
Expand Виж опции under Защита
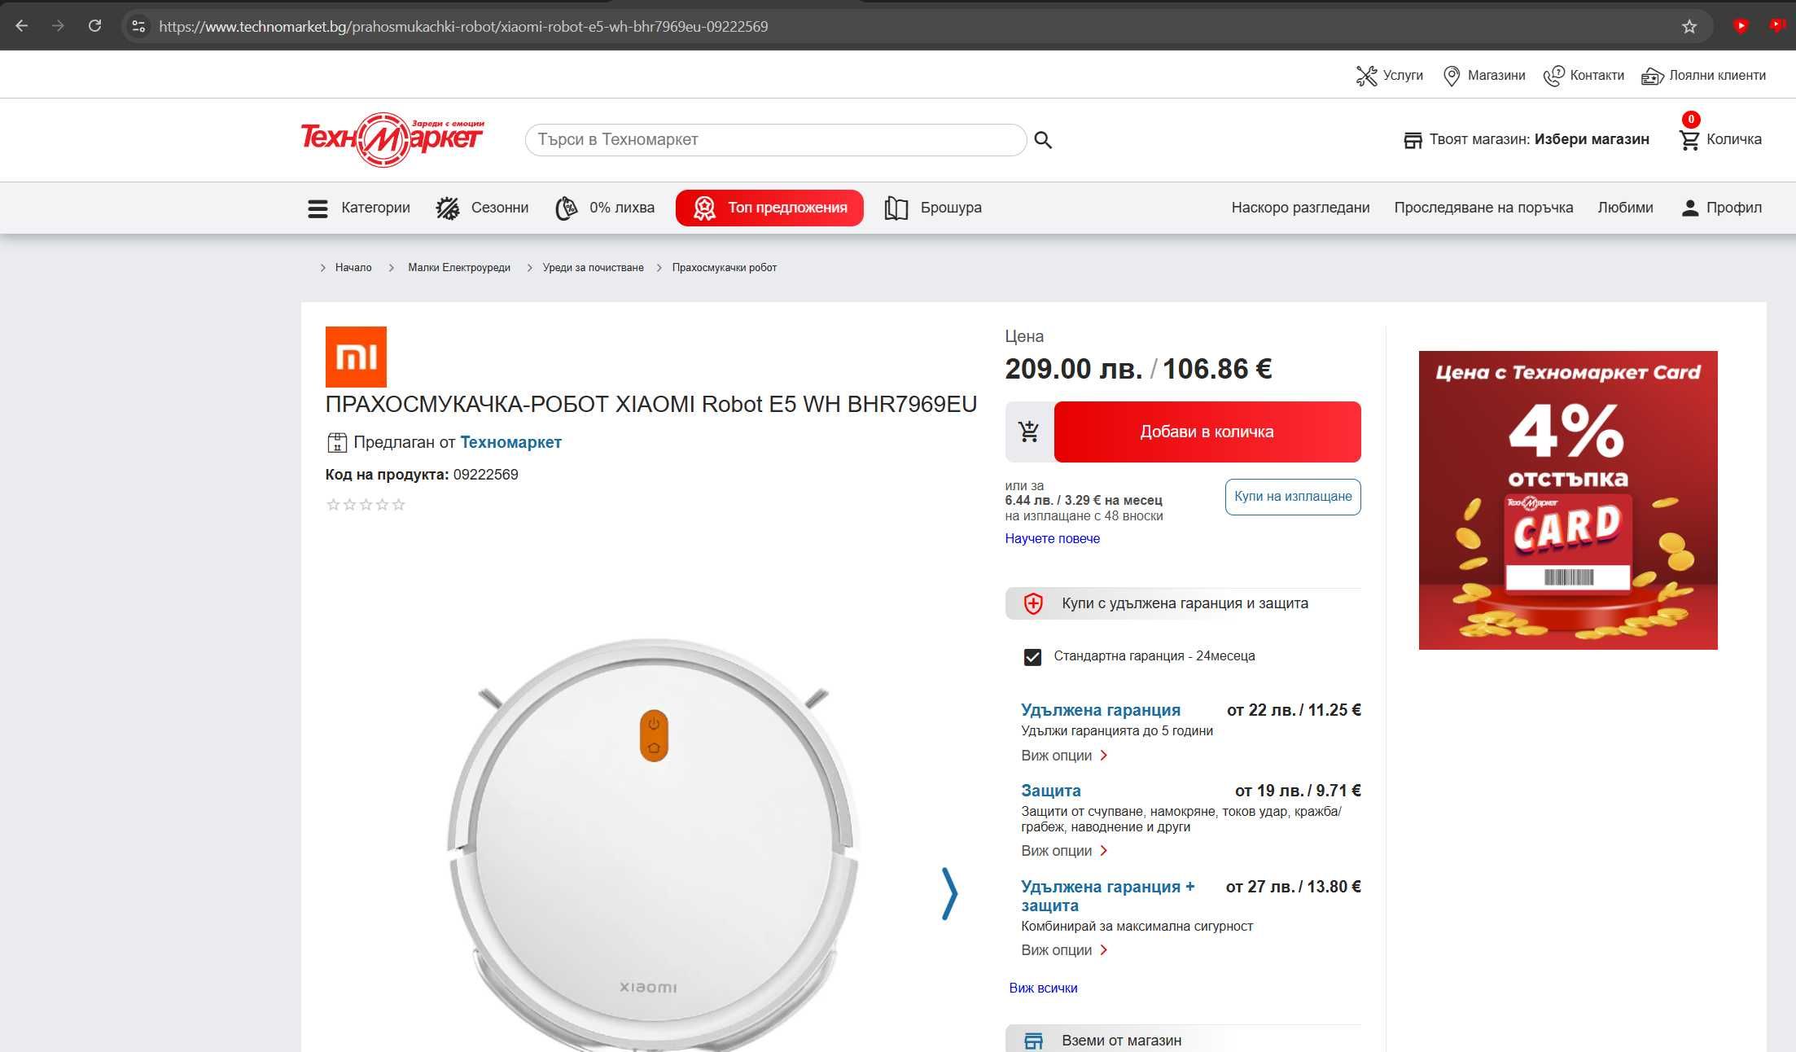[1064, 851]
